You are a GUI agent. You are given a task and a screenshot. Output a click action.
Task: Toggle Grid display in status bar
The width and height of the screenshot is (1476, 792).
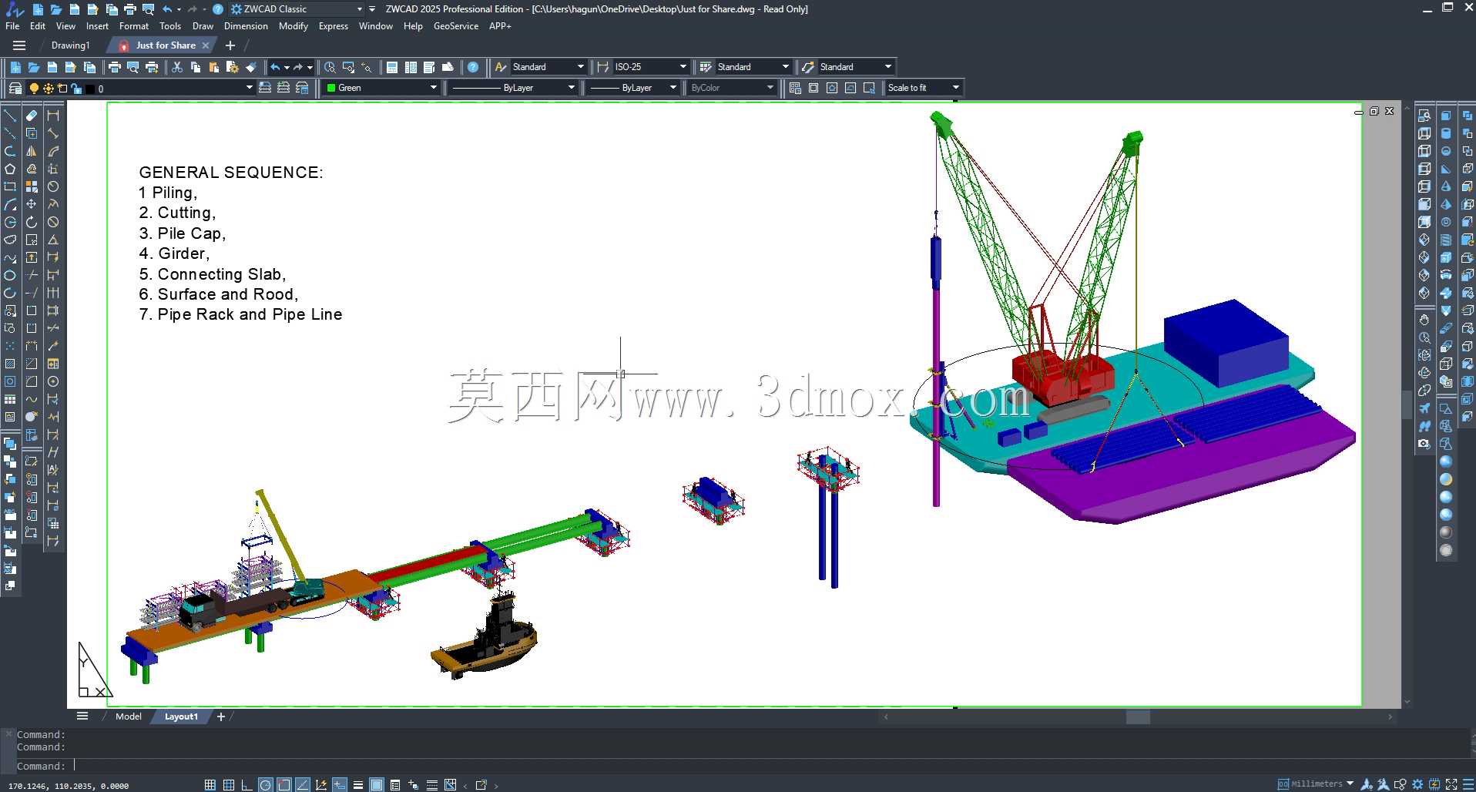point(229,785)
